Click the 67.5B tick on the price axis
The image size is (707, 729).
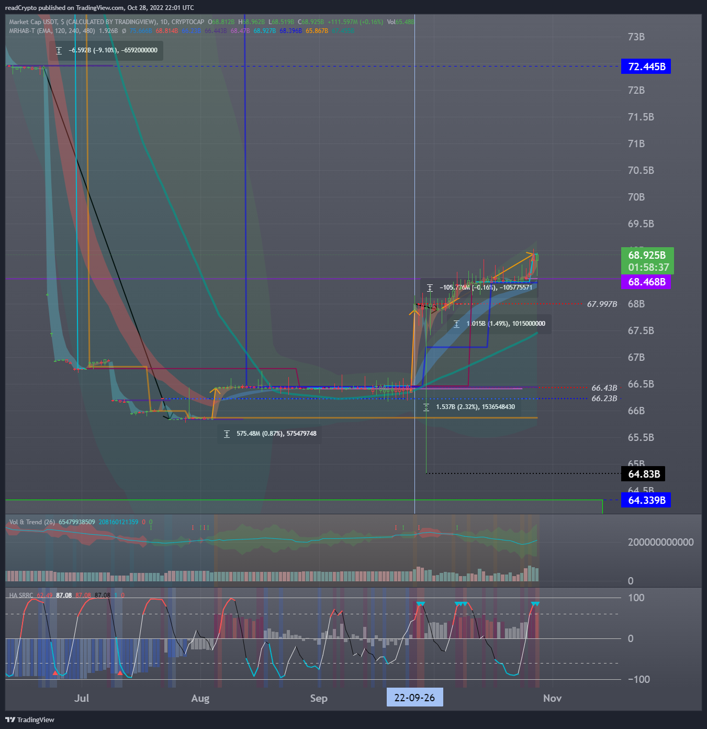(641, 330)
